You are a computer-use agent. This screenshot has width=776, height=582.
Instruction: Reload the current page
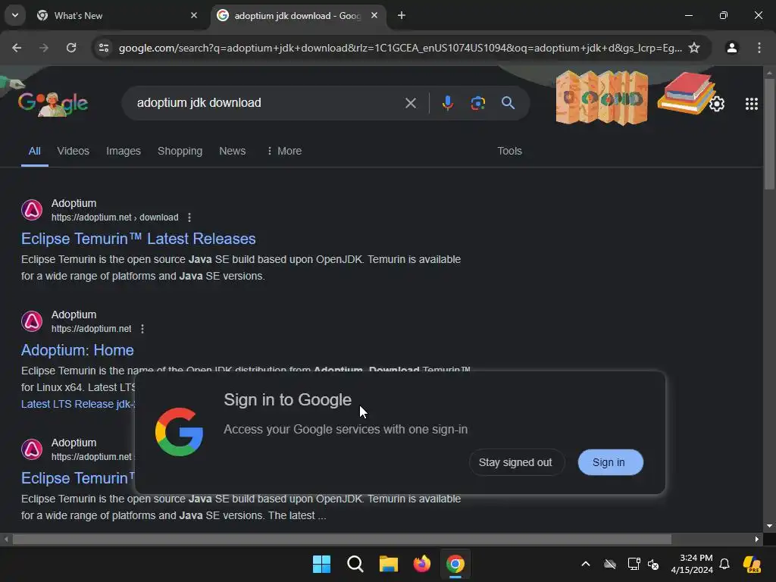[x=71, y=48]
